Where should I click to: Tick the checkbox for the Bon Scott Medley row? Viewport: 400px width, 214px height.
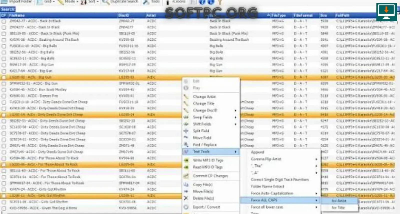[x=4, y=90]
